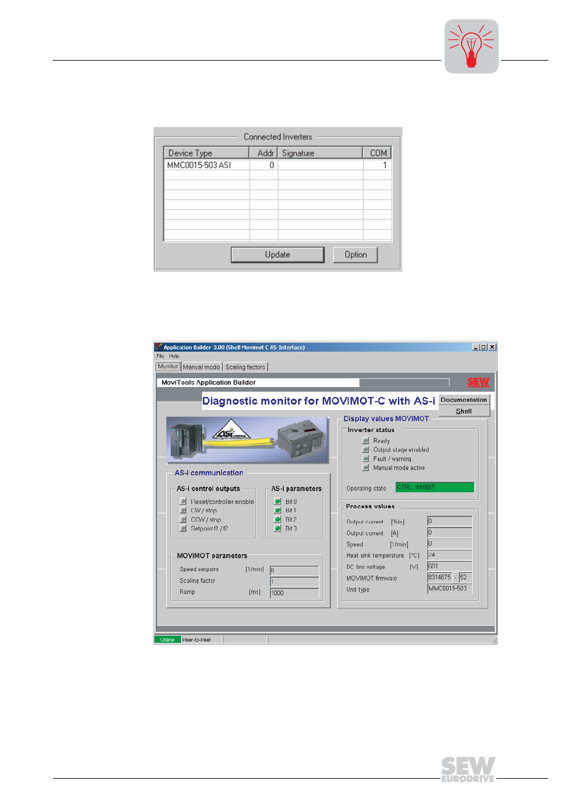561x794 pixels.
Task: Click the Application Builder title bar icon
Action: 159,347
